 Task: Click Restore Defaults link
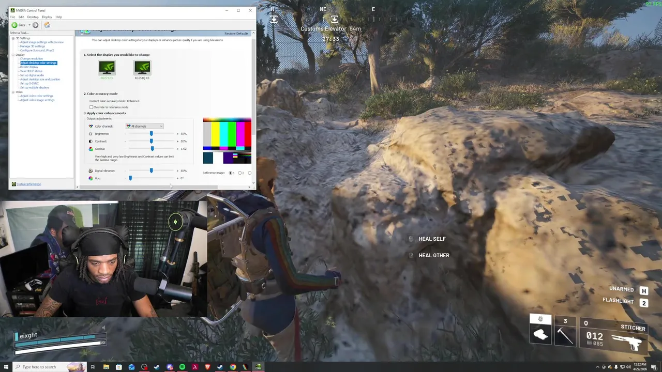236,34
